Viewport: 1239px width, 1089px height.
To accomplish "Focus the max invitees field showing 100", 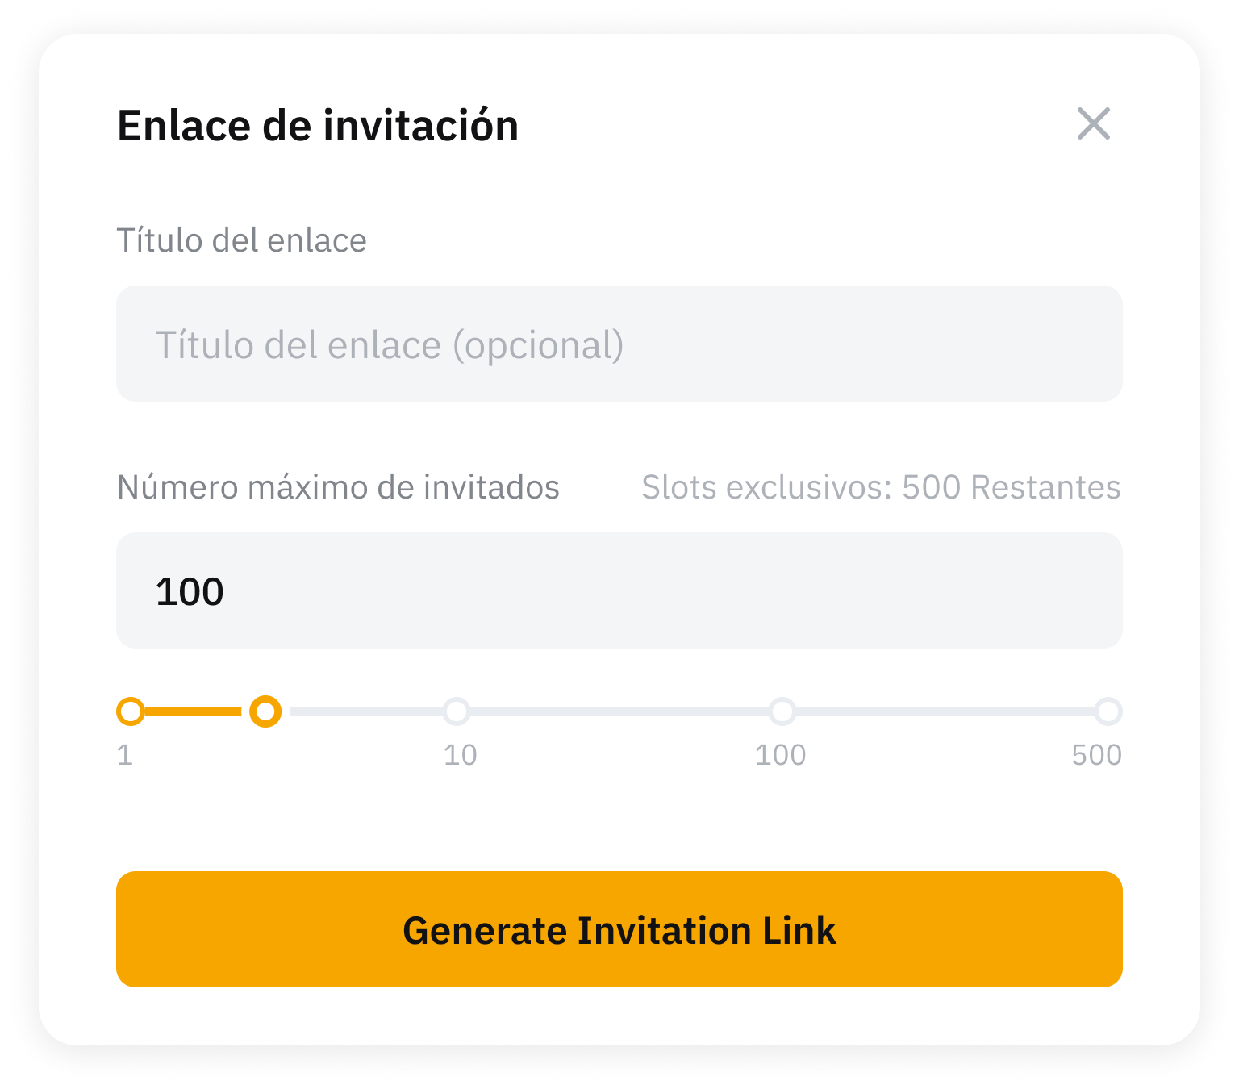I will pos(619,591).
